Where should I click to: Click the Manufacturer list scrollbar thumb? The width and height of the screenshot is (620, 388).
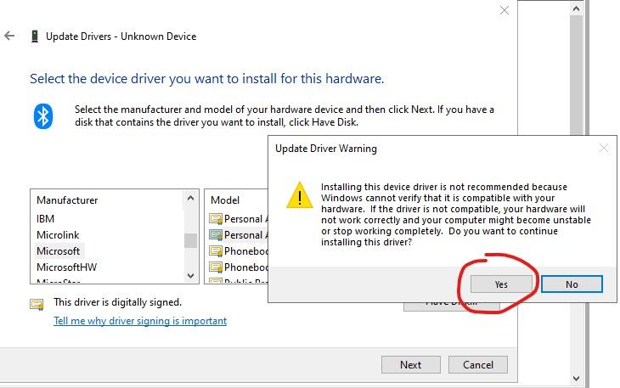[x=190, y=240]
